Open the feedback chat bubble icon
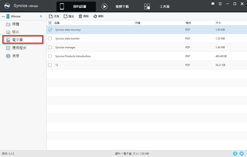247x157 pixels. coord(213,4)
